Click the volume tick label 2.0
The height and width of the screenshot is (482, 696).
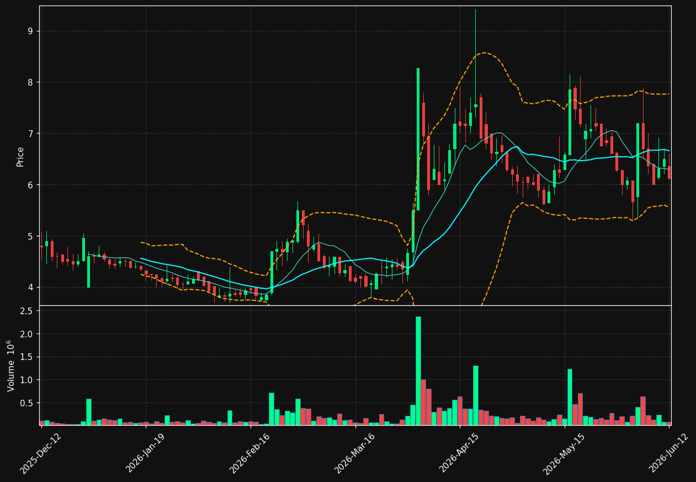(28, 334)
